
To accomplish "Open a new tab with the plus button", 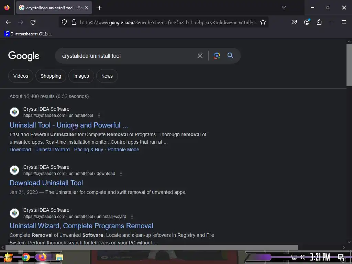I will [x=99, y=8].
